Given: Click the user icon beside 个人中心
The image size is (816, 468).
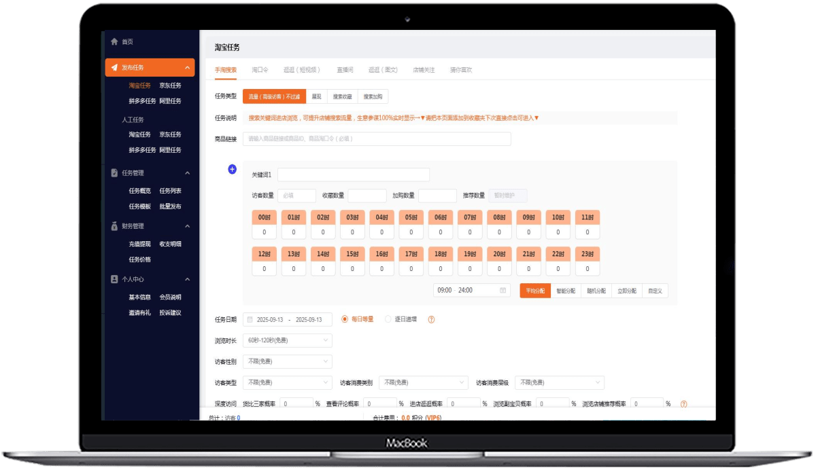Looking at the screenshot, I should coord(114,279).
